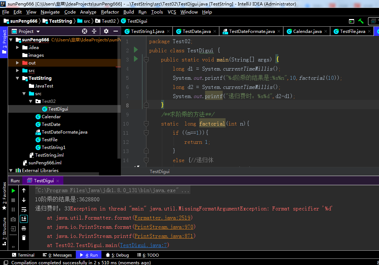Image resolution: width=379 pixels, height=265 pixels.
Task: Close the TestDigui run tab
Action: [57, 181]
